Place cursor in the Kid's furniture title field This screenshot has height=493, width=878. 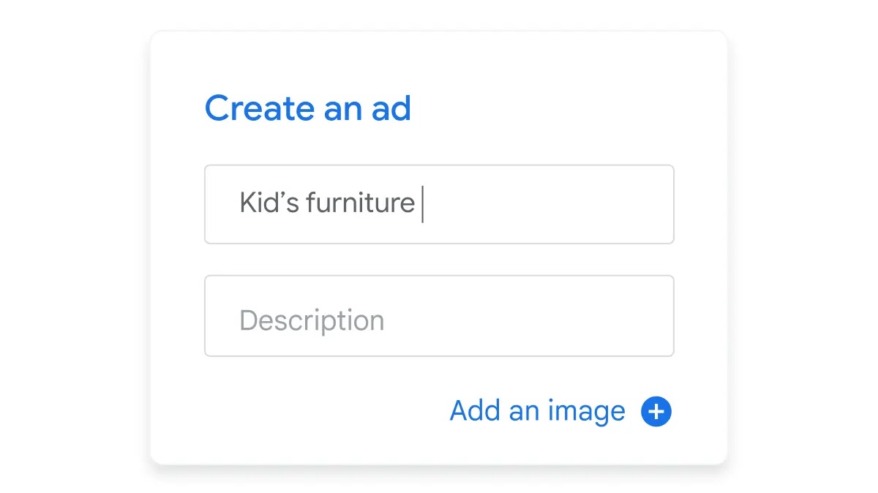tap(439, 204)
